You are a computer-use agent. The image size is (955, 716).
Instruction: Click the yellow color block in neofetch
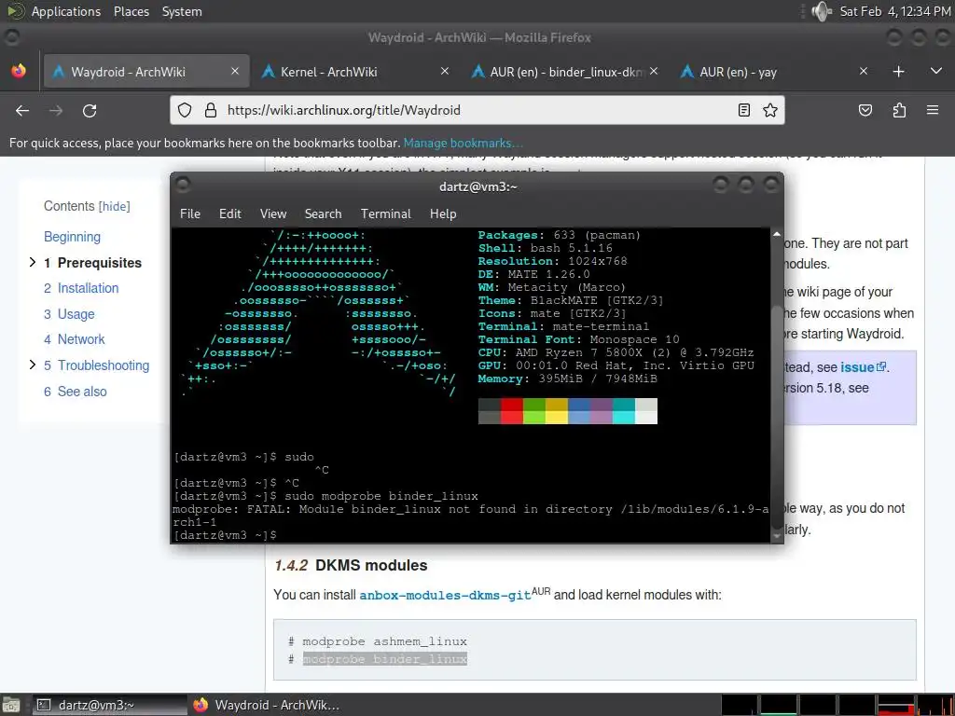click(x=557, y=411)
